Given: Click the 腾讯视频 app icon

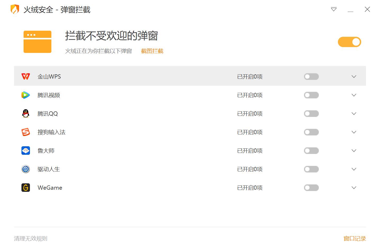Looking at the screenshot, I should tap(26, 95).
